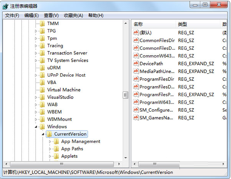Click the Tracing folder icon
Image resolution: width=231 pixels, height=179 pixels.
42,46
